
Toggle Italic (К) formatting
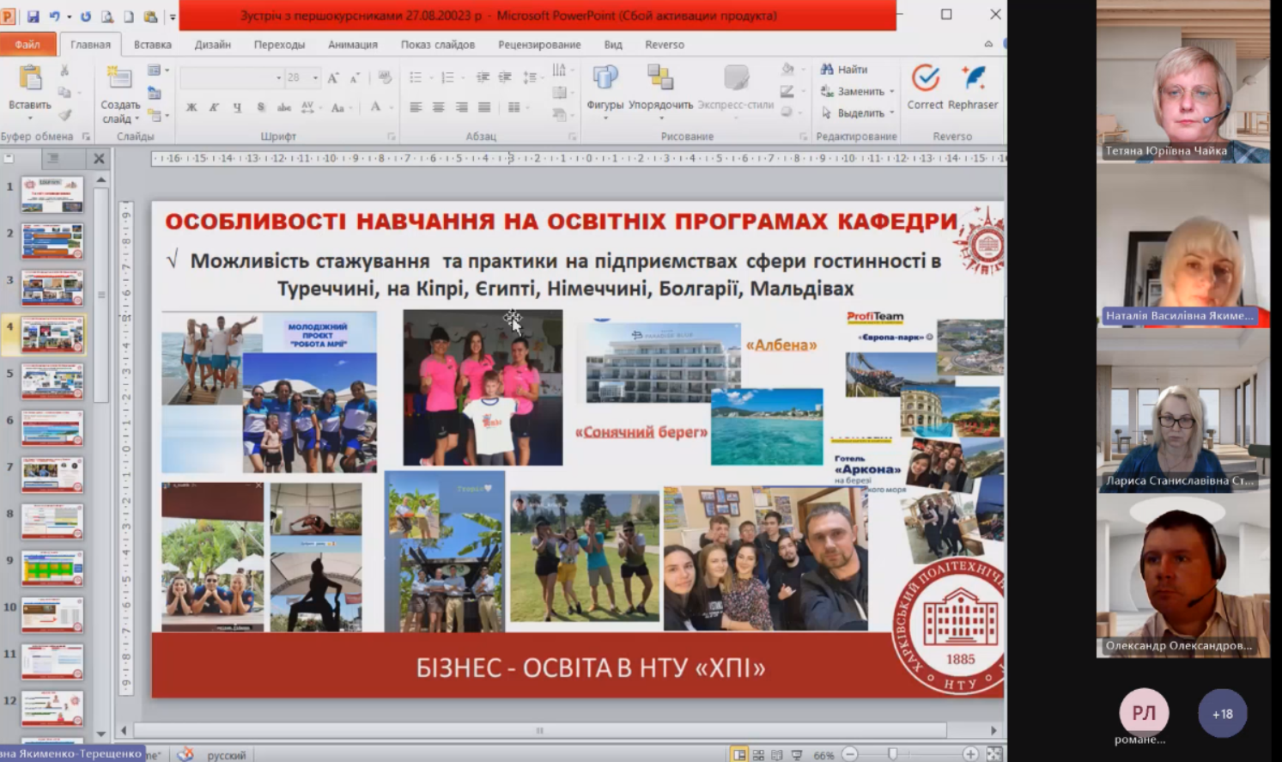pyautogui.click(x=214, y=107)
